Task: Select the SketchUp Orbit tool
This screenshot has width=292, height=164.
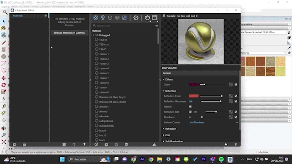Action: pos(4,128)
